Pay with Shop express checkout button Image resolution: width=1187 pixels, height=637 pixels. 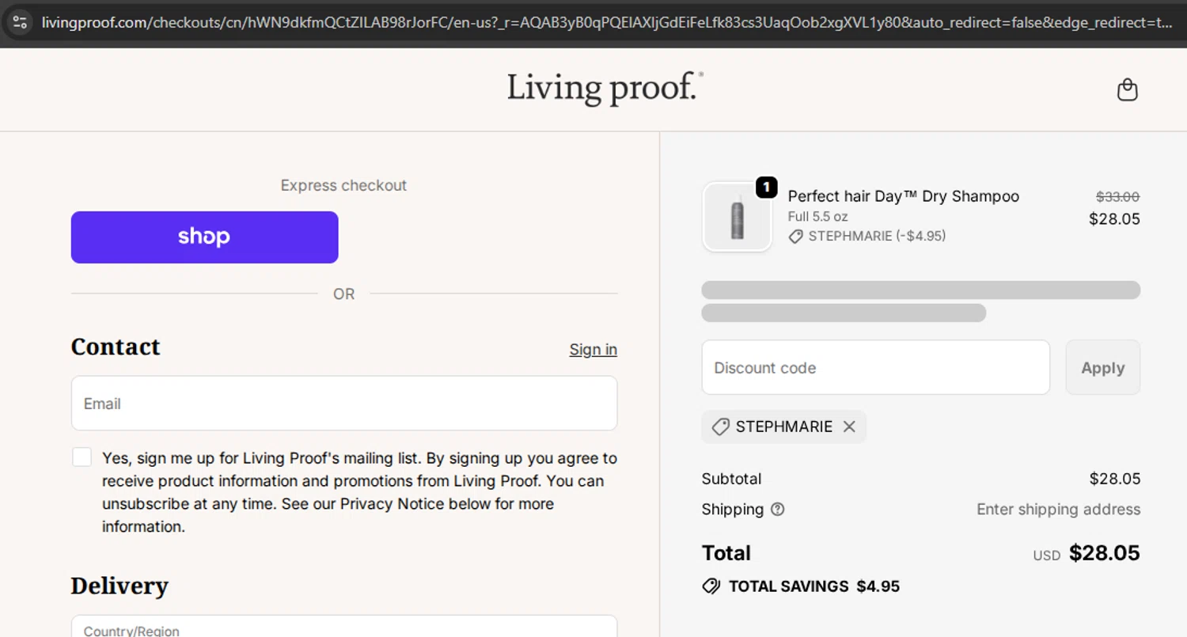204,237
